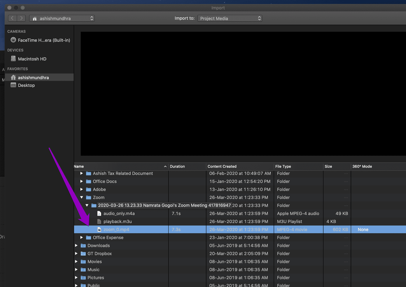Viewport: 406px width, 287px height.
Task: Click GT Dropbox folder icon
Action: (83, 254)
